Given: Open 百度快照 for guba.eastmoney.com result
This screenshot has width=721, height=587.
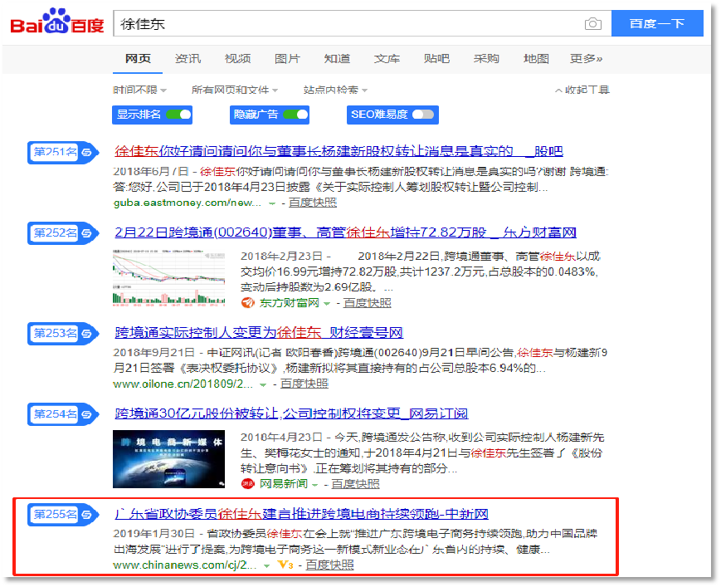Looking at the screenshot, I should 313,203.
